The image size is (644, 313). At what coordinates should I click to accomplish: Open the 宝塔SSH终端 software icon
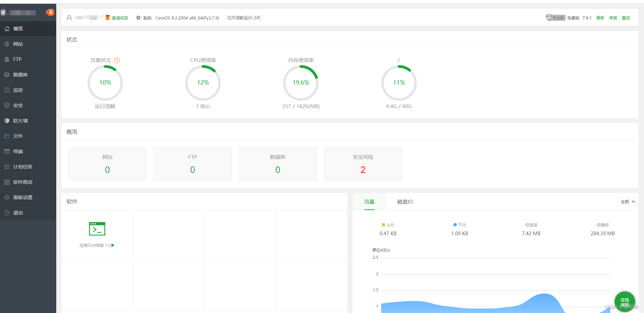[x=97, y=229]
